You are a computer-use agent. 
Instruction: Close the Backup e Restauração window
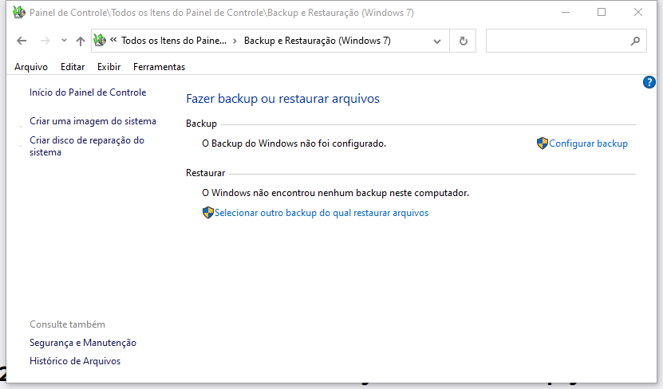pos(638,12)
